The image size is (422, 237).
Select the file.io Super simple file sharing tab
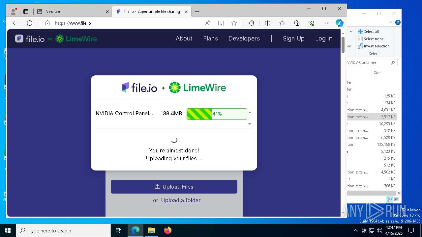pos(152,12)
